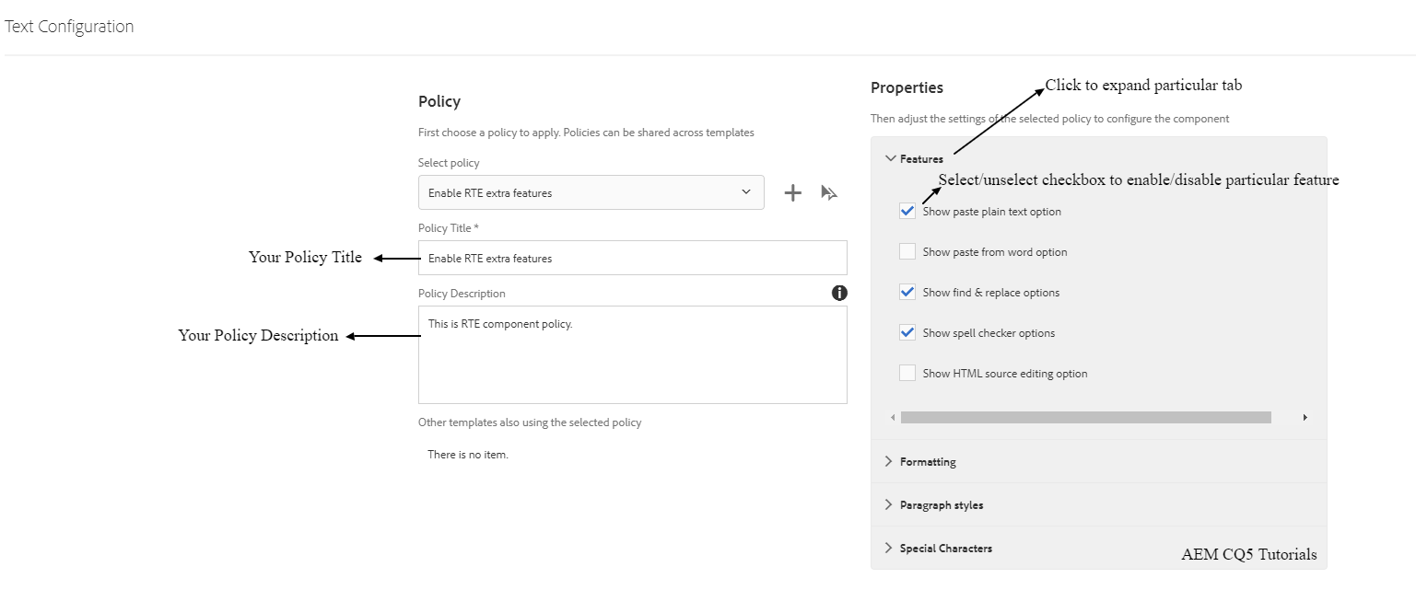Expand the Special Characters section

pyautogui.click(x=945, y=548)
